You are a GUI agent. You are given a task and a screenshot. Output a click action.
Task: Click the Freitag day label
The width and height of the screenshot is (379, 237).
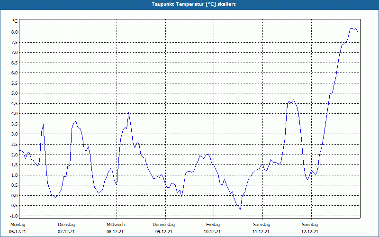(x=213, y=225)
